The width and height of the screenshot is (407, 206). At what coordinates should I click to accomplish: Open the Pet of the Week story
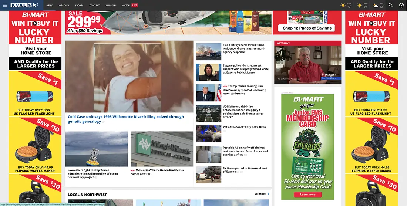[244, 127]
